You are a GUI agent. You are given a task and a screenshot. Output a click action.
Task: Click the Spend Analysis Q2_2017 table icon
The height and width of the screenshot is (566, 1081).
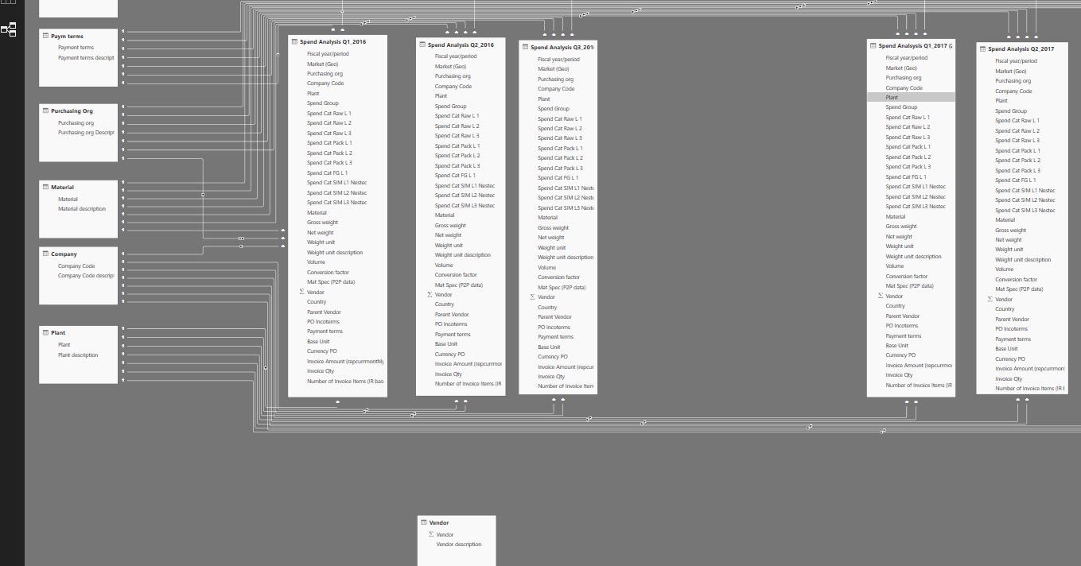tap(982, 48)
